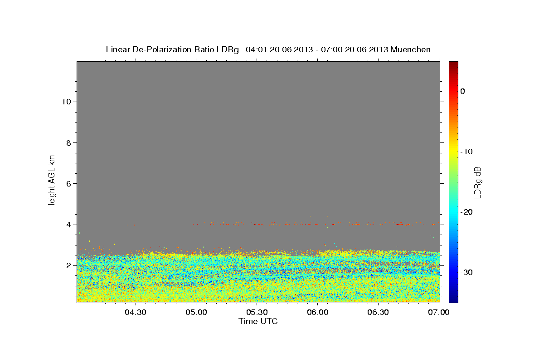Viewport: 544px width, 363px height.
Task: Click the dark red top of colorbar
Action: [x=453, y=65]
